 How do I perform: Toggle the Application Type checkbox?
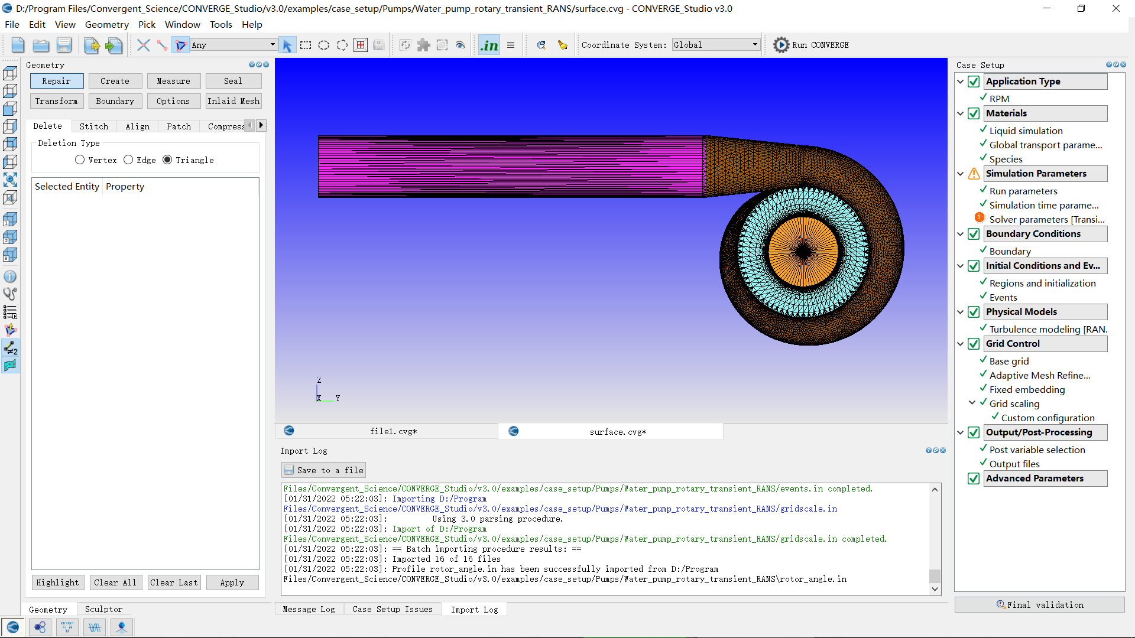coord(974,82)
